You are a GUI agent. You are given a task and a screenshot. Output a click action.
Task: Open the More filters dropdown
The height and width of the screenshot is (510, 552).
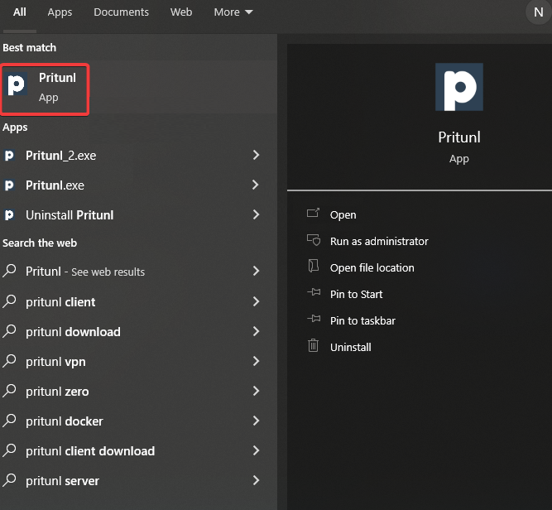233,12
